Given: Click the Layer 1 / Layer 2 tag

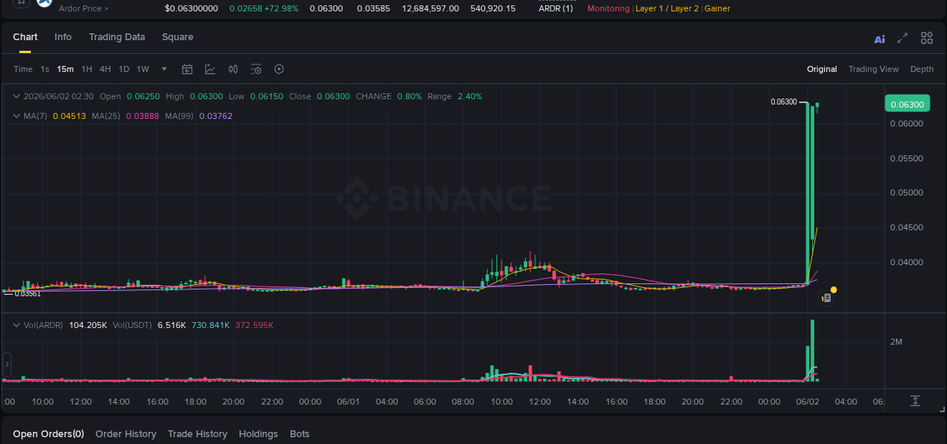Looking at the screenshot, I should point(667,8).
